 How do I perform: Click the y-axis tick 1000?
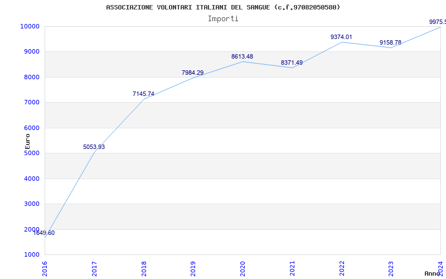click(31, 255)
